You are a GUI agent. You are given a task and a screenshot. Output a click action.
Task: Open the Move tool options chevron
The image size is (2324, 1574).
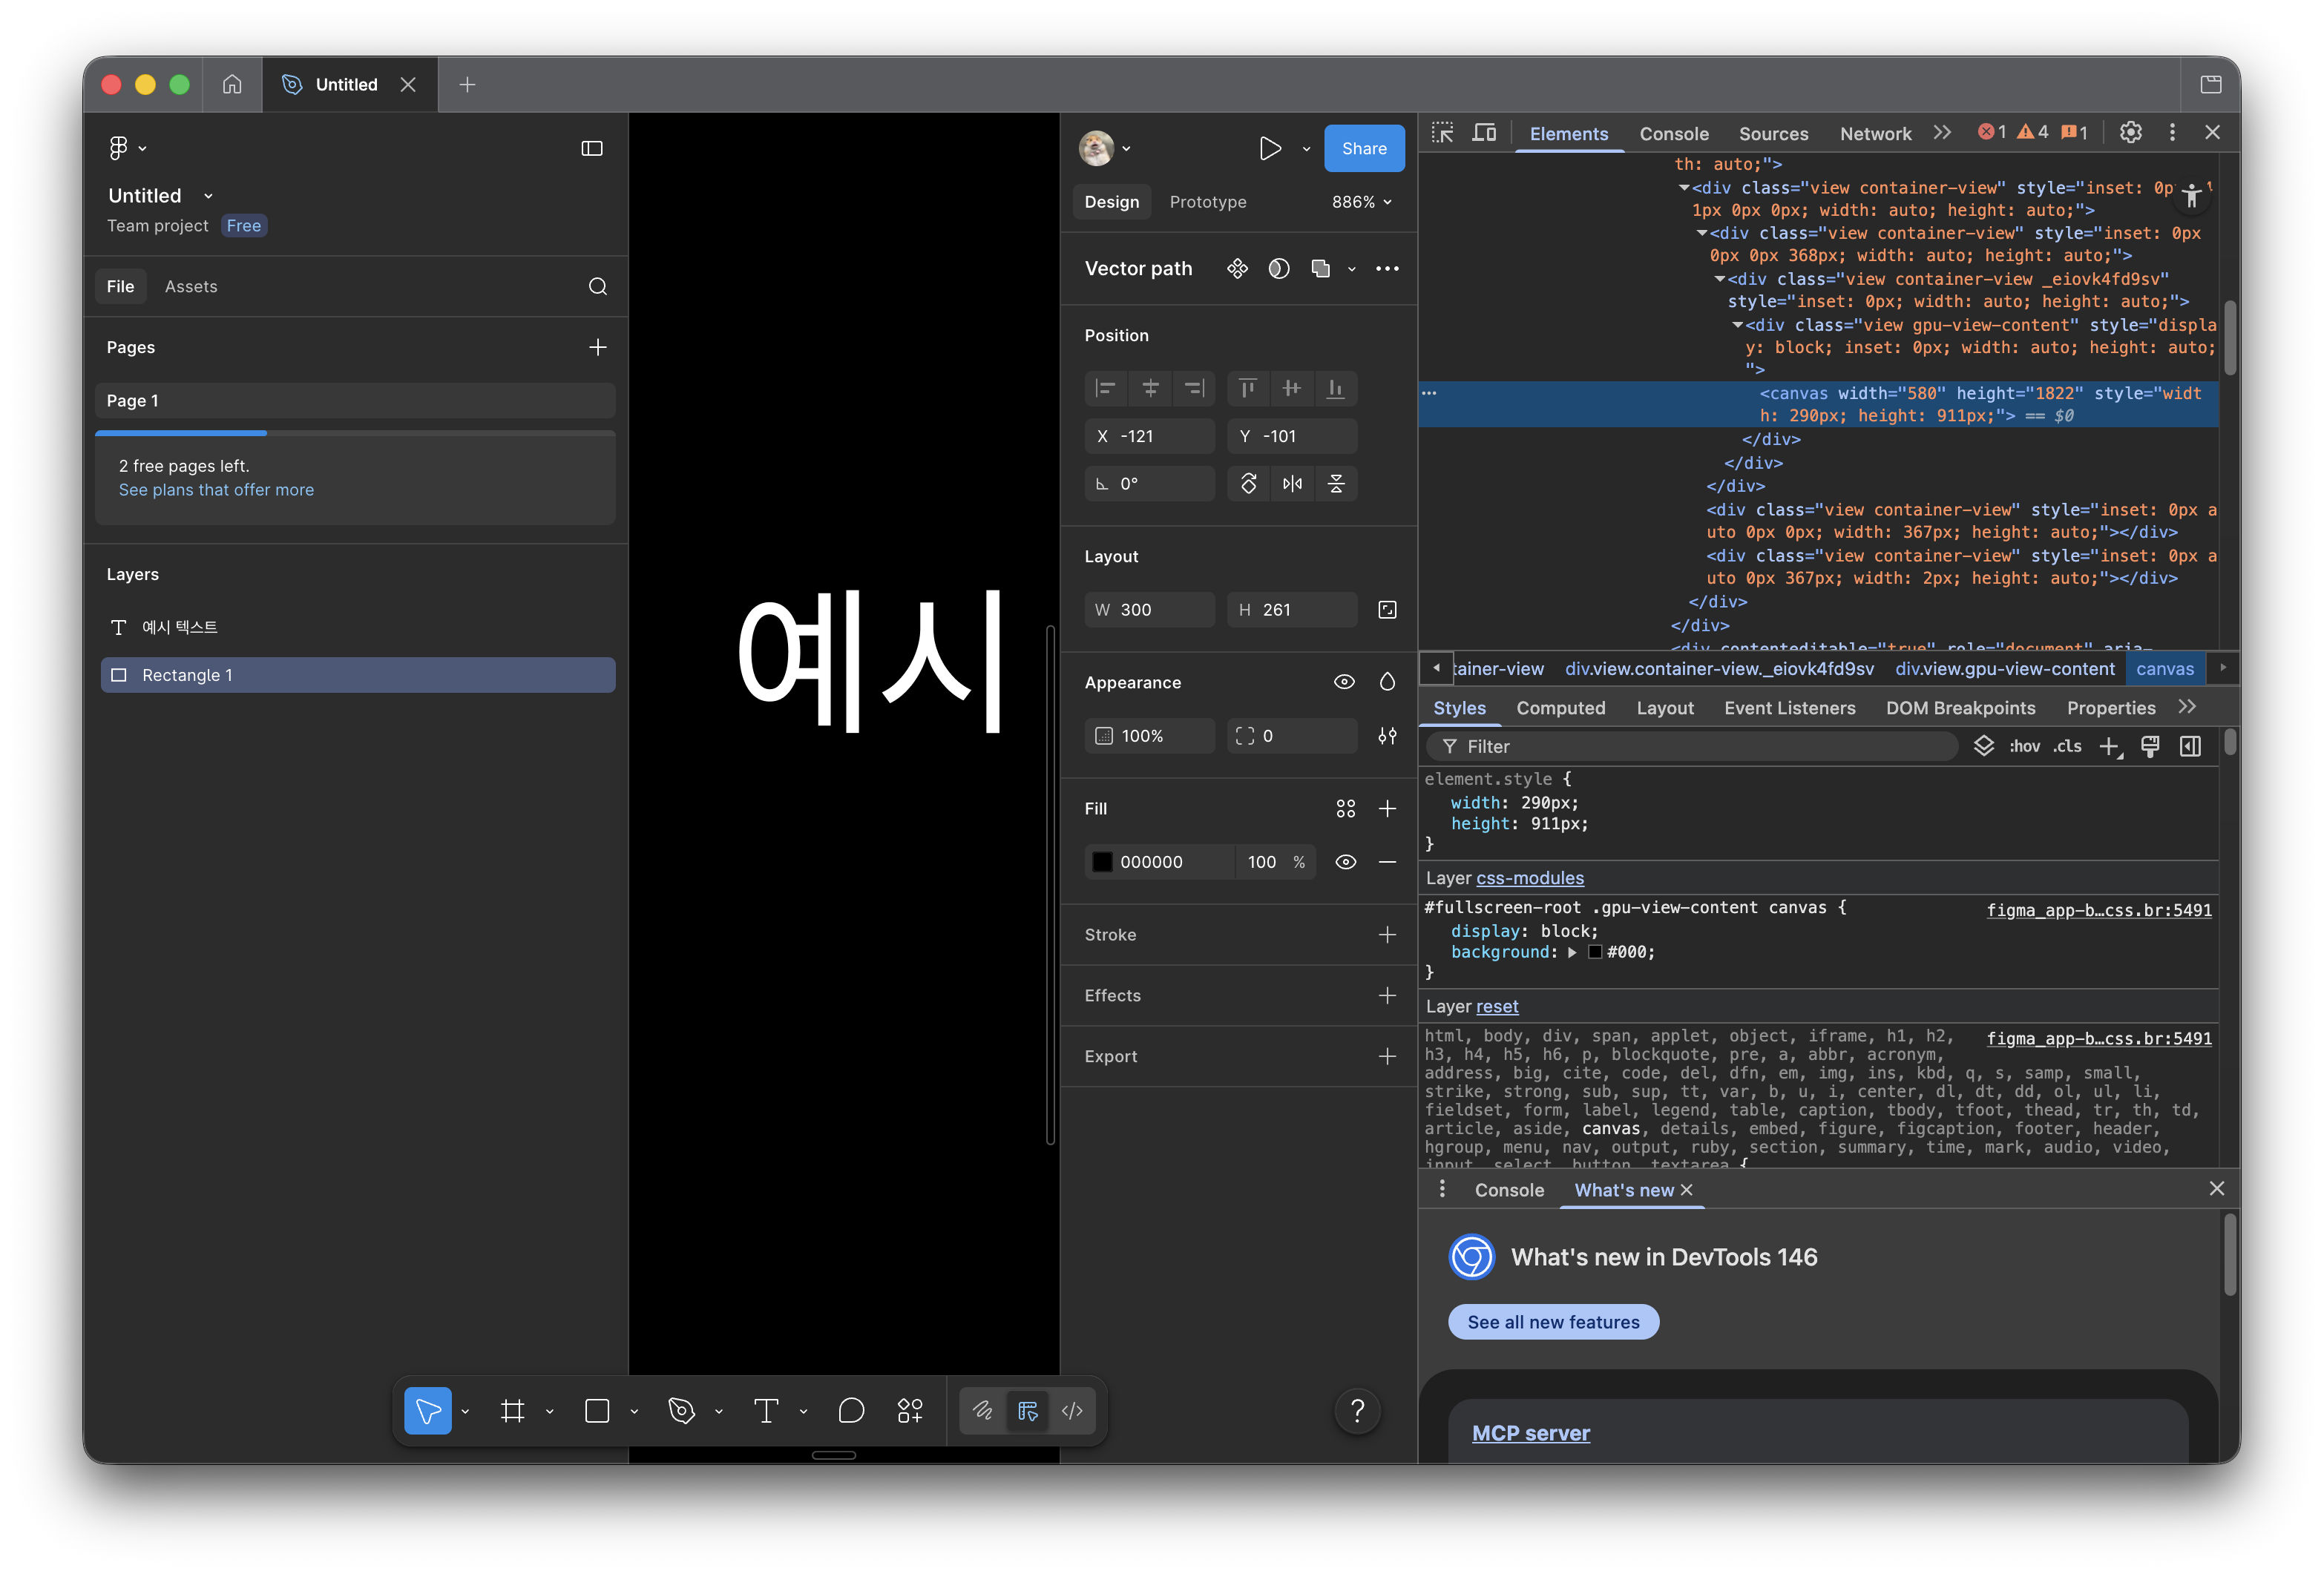[465, 1411]
